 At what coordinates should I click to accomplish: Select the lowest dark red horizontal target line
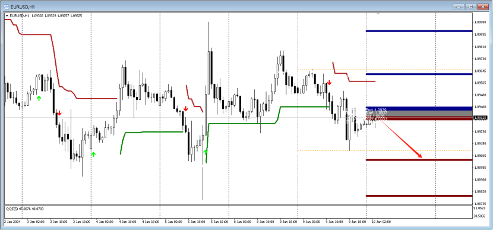(x=419, y=196)
